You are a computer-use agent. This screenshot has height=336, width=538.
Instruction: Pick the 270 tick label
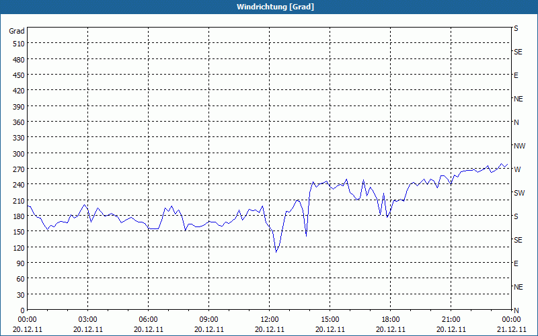pyautogui.click(x=20, y=169)
